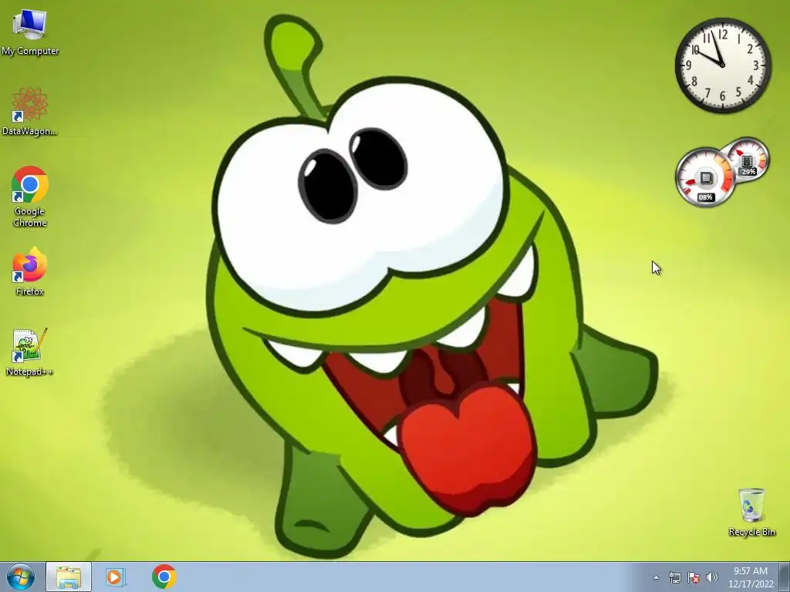The width and height of the screenshot is (790, 592).
Task: Launch Chrome from the taskbar
Action: (164, 577)
